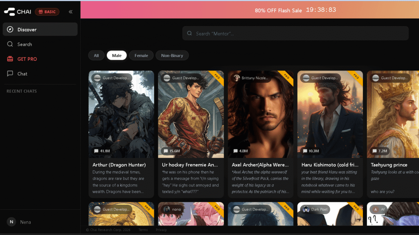Click the 15.6M chat count icon
The image size is (419, 235).
(x=166, y=151)
